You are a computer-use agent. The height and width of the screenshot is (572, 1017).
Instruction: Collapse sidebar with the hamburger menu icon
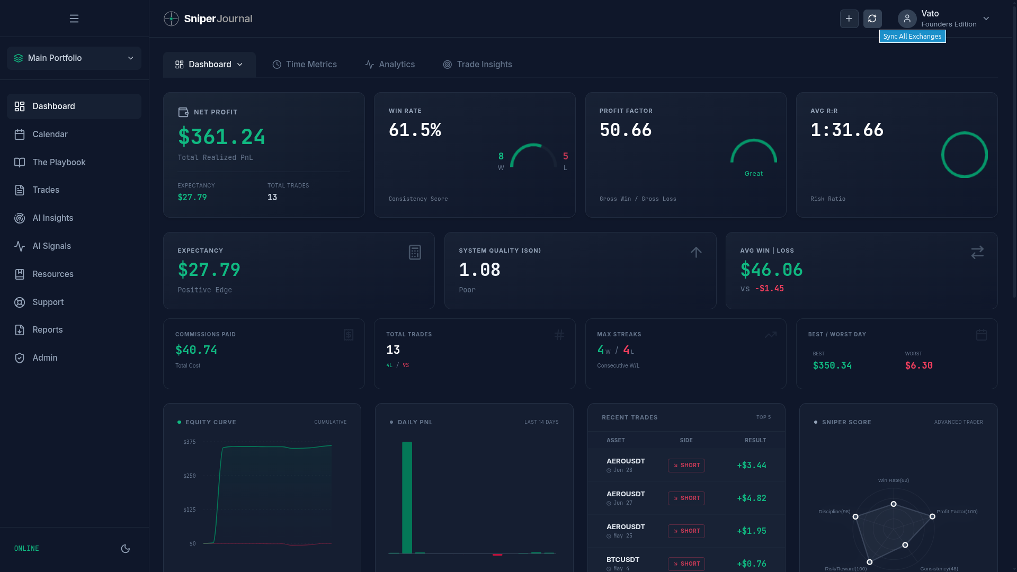(74, 19)
